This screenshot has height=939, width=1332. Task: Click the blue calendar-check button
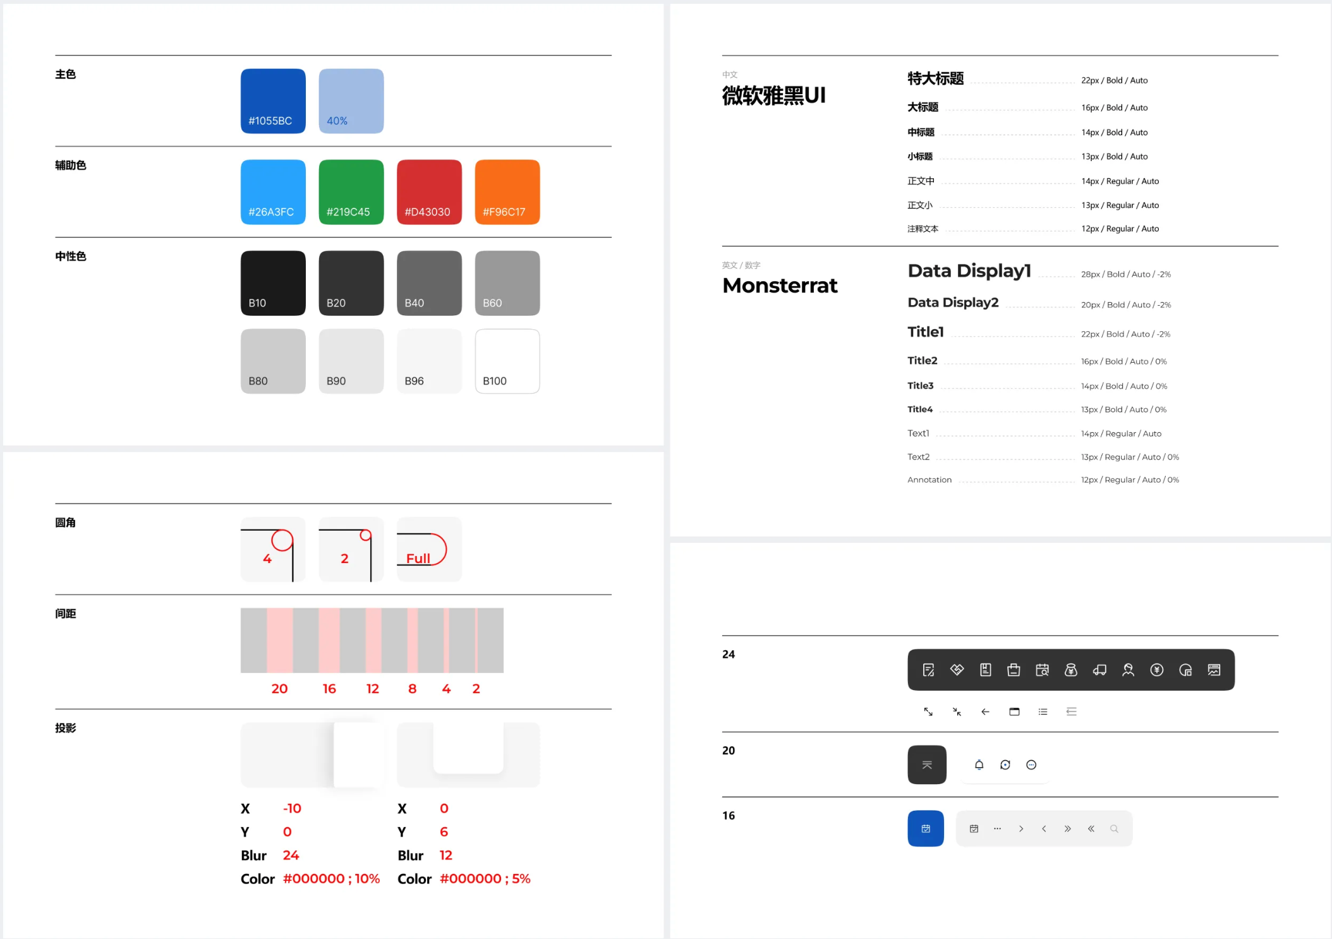coord(926,828)
